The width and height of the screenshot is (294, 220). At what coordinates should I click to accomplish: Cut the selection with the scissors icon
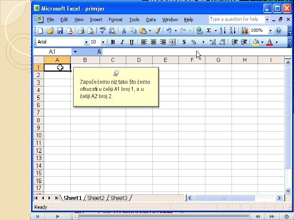(x=124, y=31)
